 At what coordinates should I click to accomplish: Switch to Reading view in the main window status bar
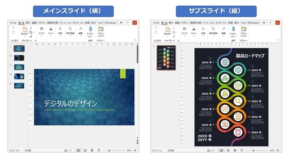tap(92, 150)
